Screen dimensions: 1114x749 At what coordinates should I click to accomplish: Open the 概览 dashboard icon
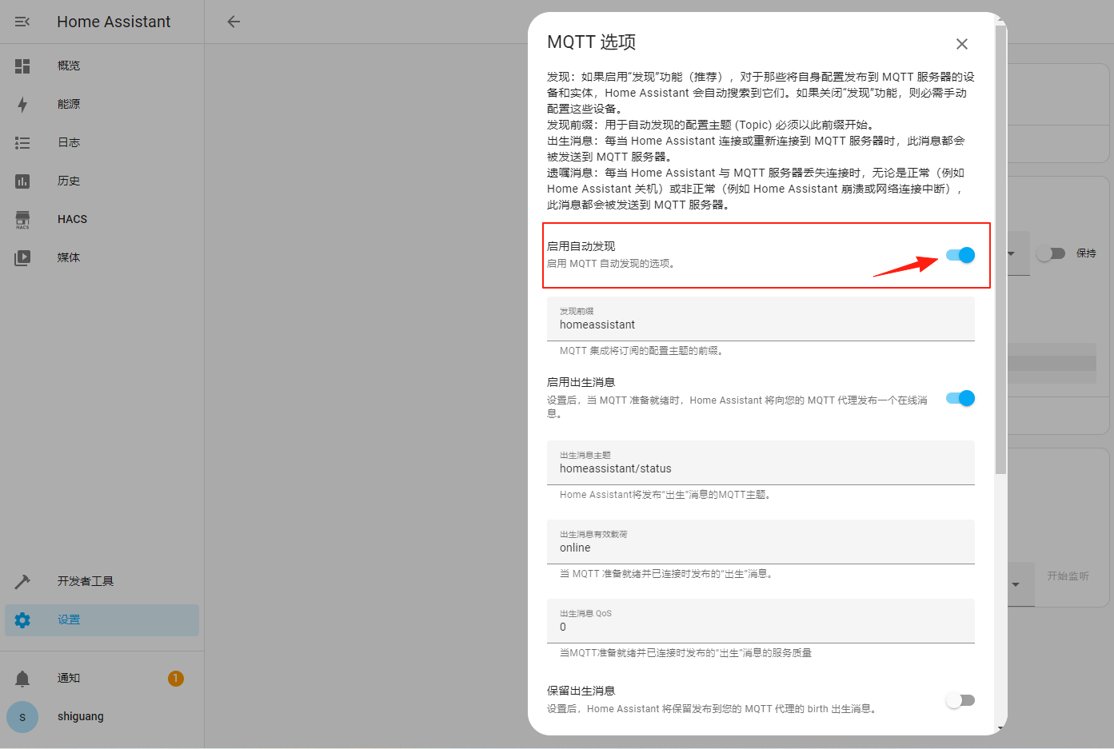pyautogui.click(x=22, y=66)
